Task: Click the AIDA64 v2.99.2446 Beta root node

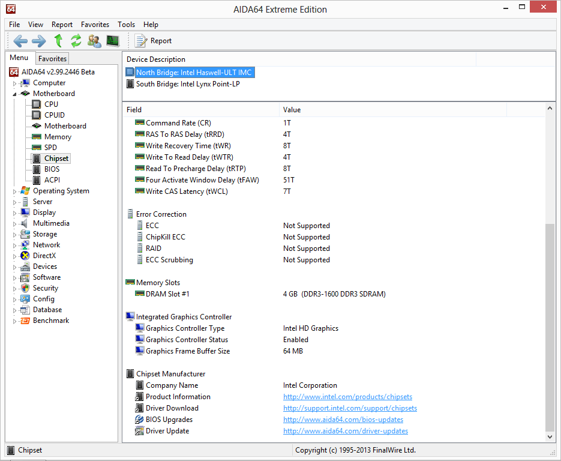Action: click(x=58, y=72)
